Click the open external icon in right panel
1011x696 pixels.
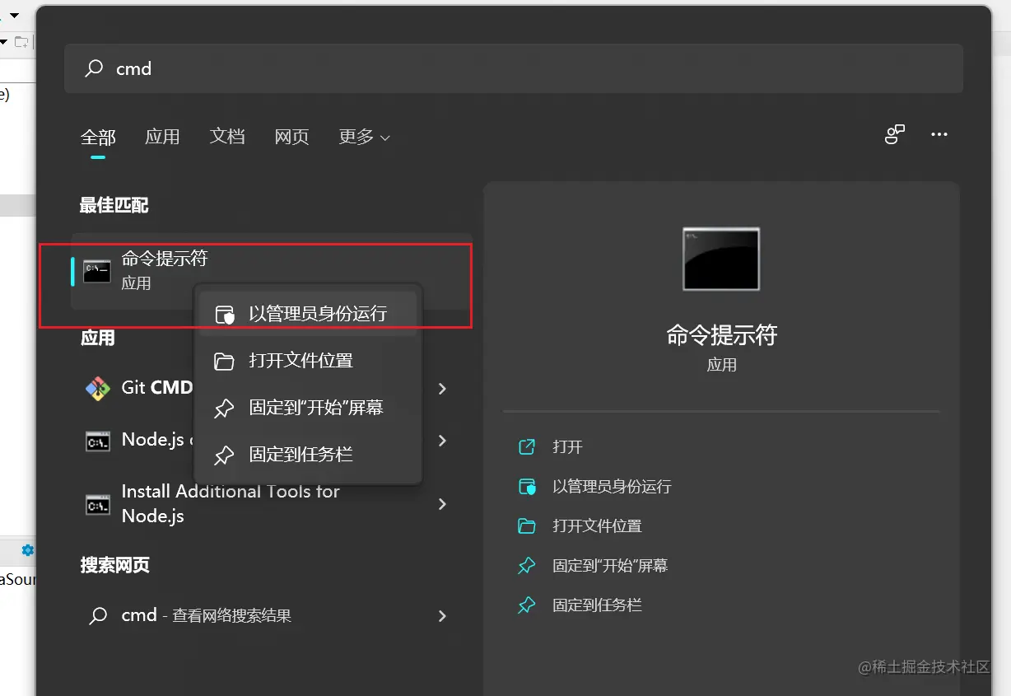[527, 446]
